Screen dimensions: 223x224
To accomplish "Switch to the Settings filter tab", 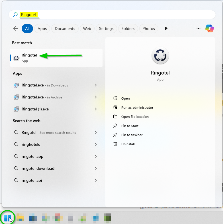I will (x=106, y=29).
